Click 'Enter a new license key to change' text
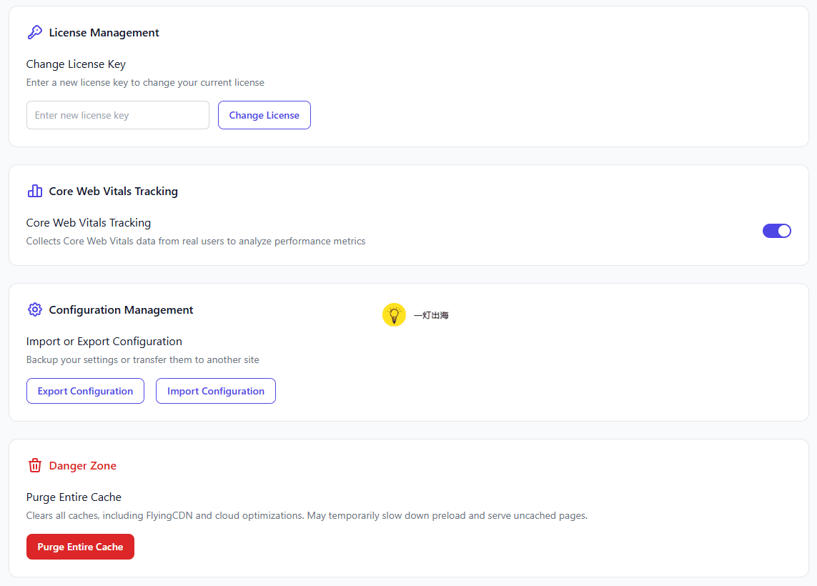This screenshot has width=817, height=586. (145, 82)
